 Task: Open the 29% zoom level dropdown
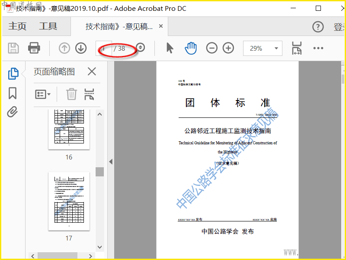tap(263, 48)
